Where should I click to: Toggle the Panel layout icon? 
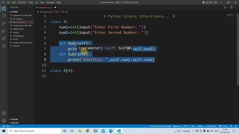pos(207,3)
